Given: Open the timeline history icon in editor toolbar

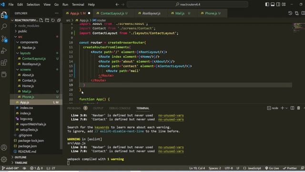Looking at the screenshot, I should point(290,13).
